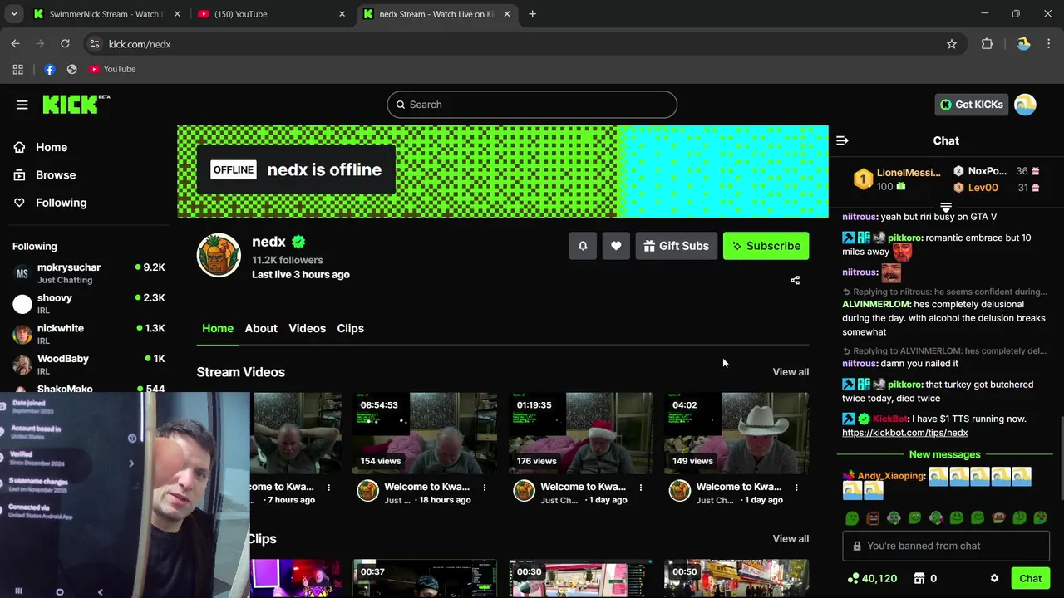This screenshot has height=598, width=1064.
Task: Reload the current page
Action: click(x=65, y=44)
